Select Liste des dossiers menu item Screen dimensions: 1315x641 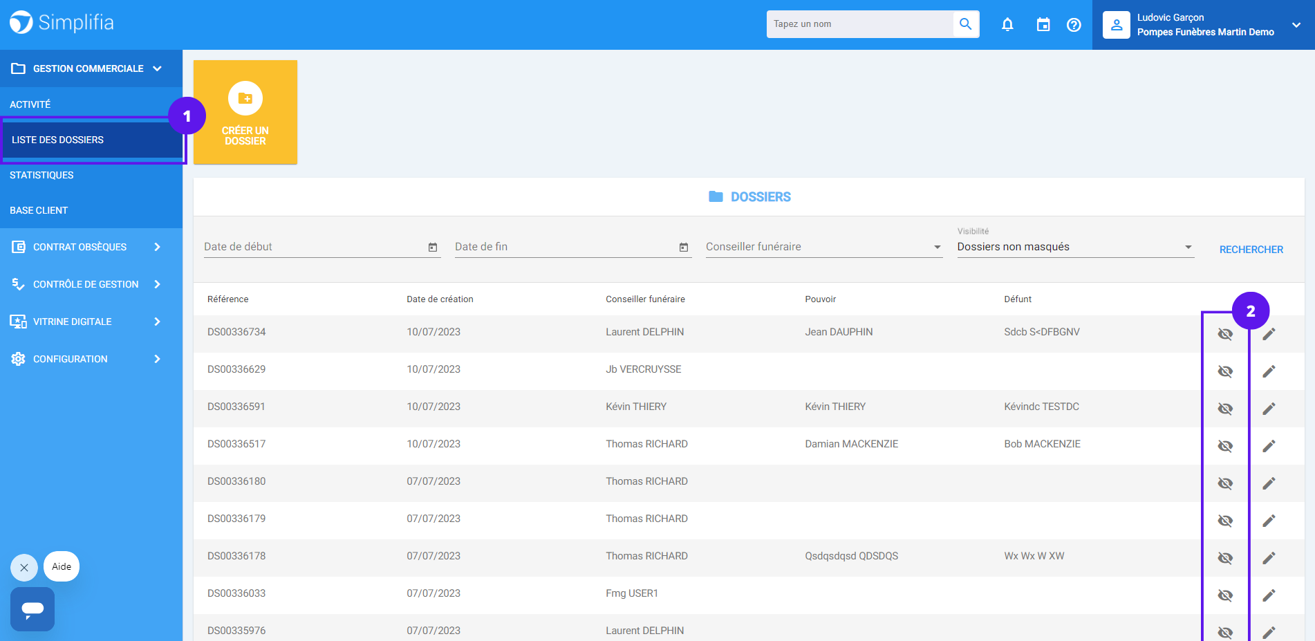[91, 140]
